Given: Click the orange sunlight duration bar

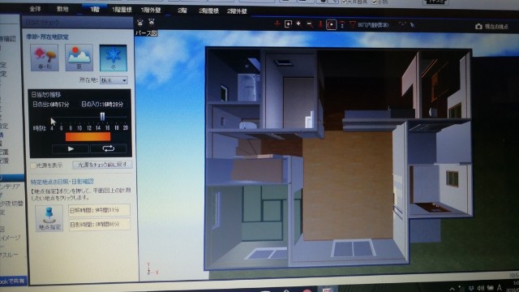Looking at the screenshot, I should pos(88,137).
